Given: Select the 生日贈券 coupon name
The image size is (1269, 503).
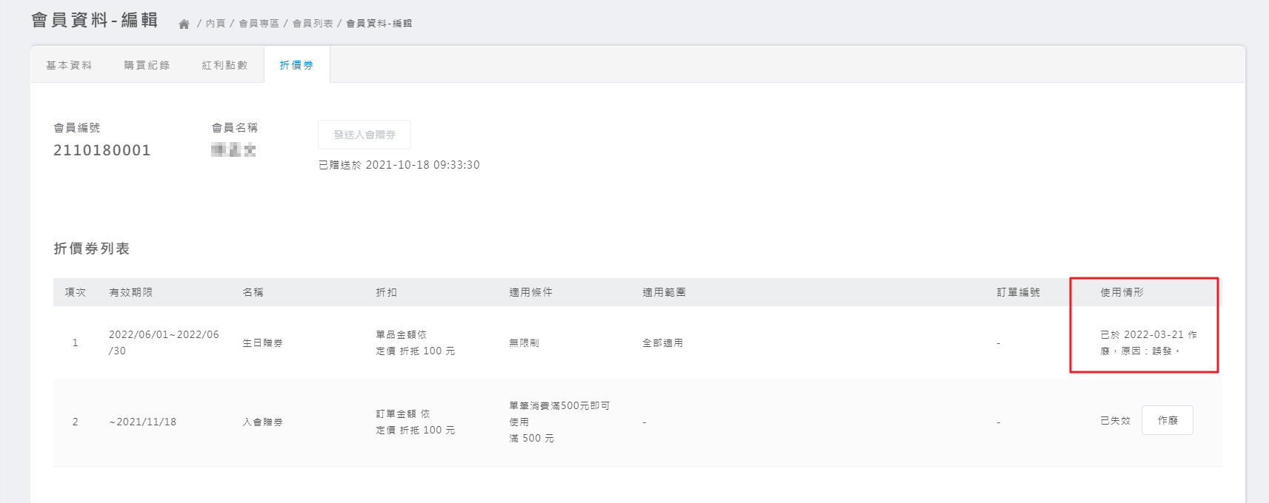Looking at the screenshot, I should [263, 343].
